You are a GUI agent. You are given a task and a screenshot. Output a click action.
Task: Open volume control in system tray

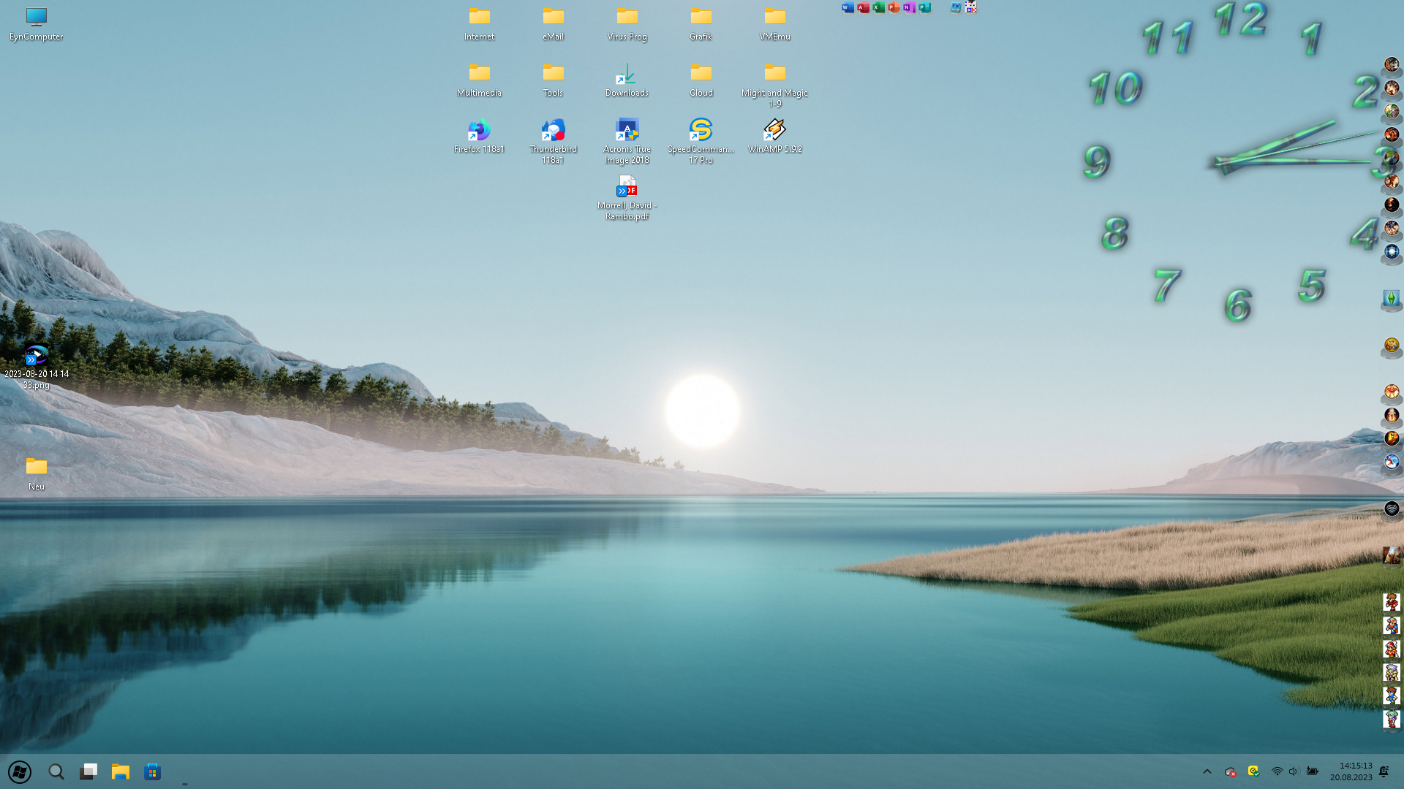1294,771
